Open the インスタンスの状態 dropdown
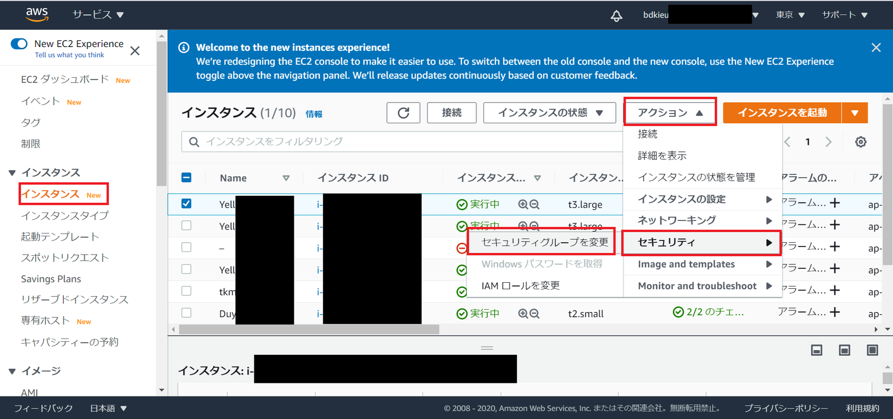 click(549, 112)
